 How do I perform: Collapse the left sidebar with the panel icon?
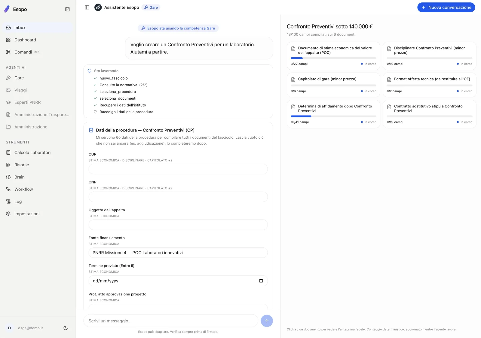point(67,9)
